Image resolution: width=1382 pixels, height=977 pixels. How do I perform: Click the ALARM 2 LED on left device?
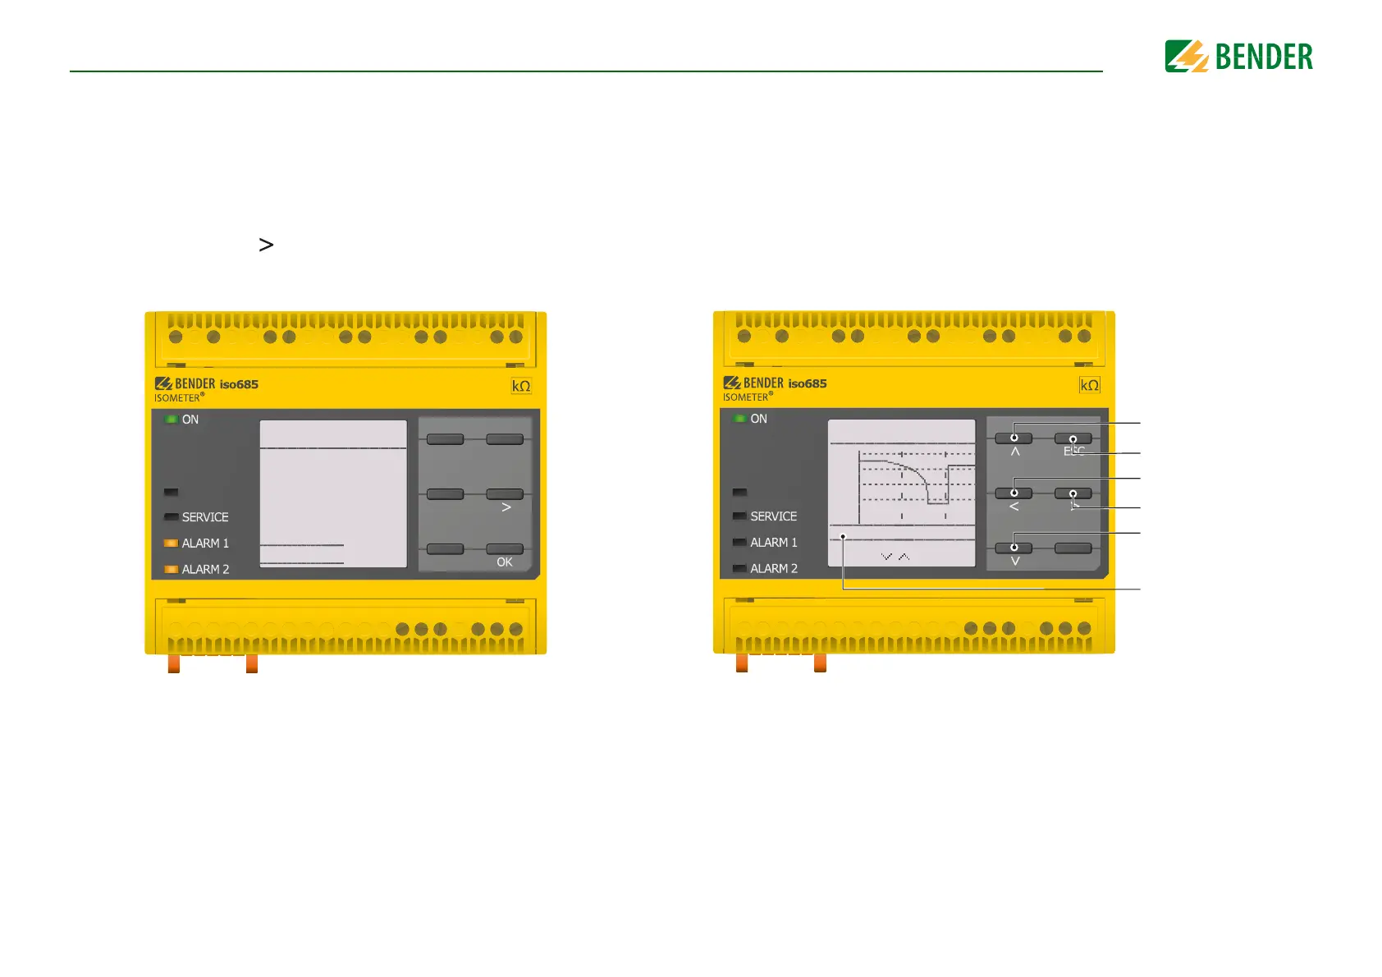point(171,569)
